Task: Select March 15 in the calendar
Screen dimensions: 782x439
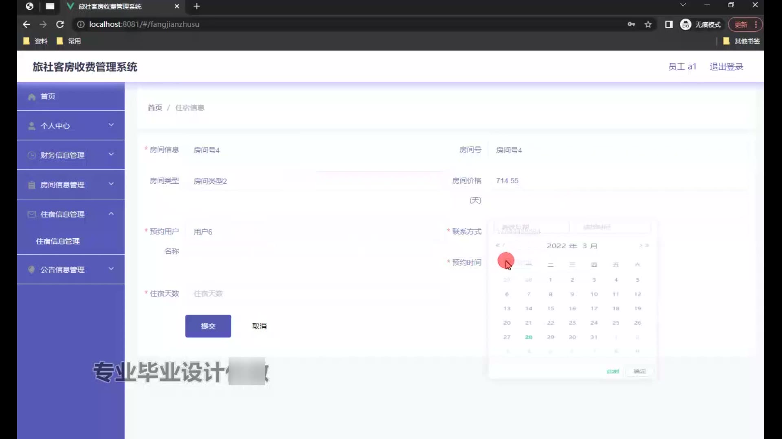Action: (551, 309)
